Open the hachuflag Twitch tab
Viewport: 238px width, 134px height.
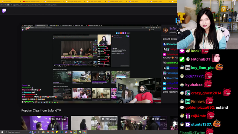160,1
